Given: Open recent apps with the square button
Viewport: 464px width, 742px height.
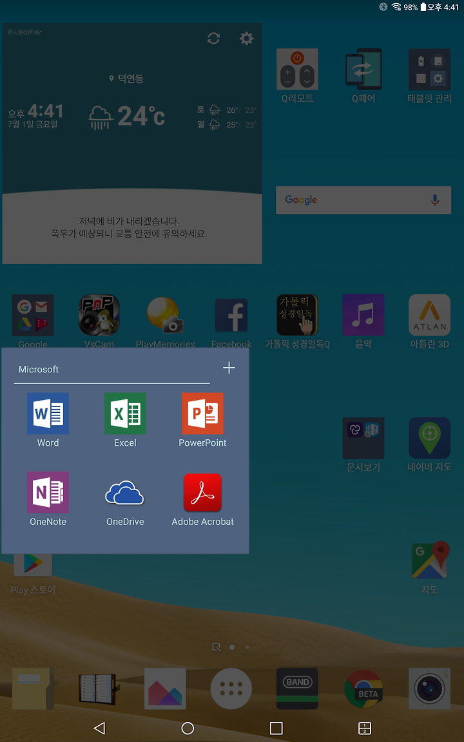Looking at the screenshot, I should coord(276,728).
